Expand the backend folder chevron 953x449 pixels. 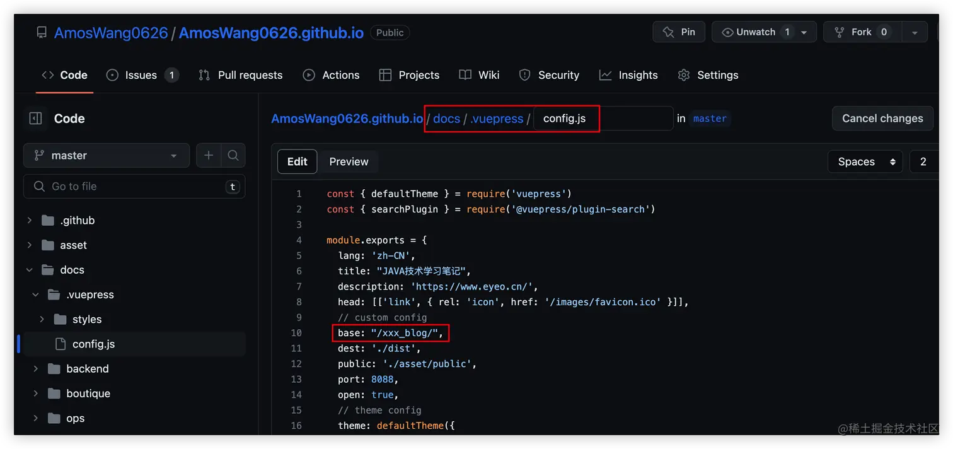click(35, 368)
